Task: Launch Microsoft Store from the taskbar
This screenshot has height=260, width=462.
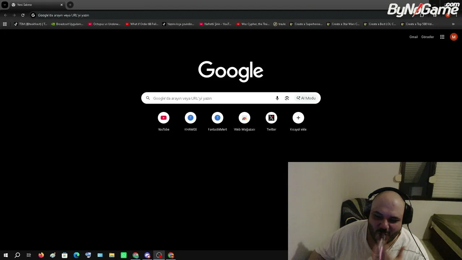Action: click(65, 255)
